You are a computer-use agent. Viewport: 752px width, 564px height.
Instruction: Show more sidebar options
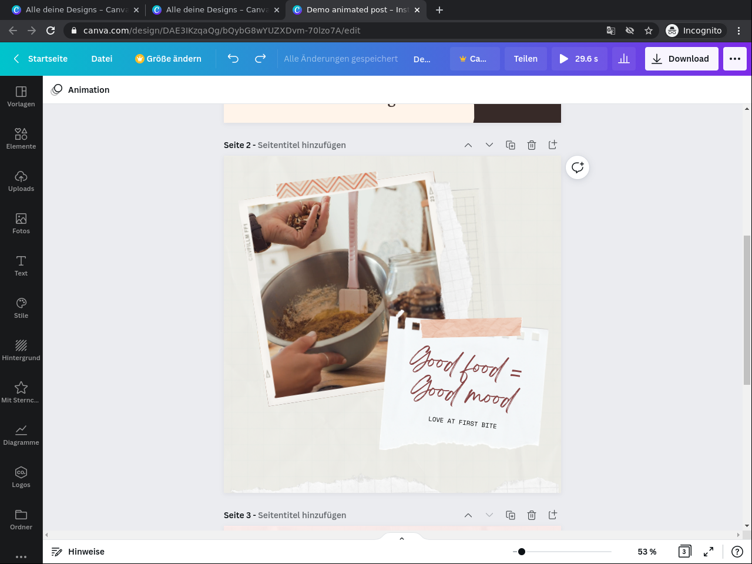pos(21,556)
